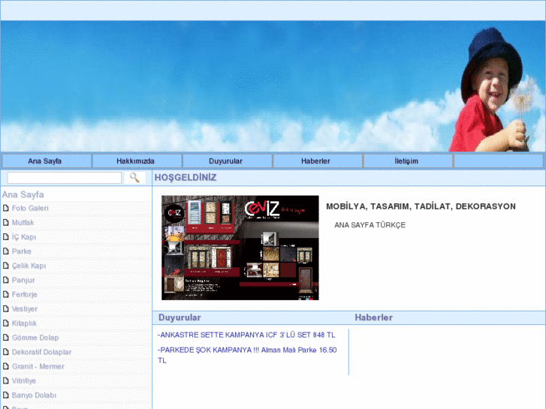This screenshot has width=546, height=409.
Task: Open the Vestiyer category link
Action: coord(24,308)
